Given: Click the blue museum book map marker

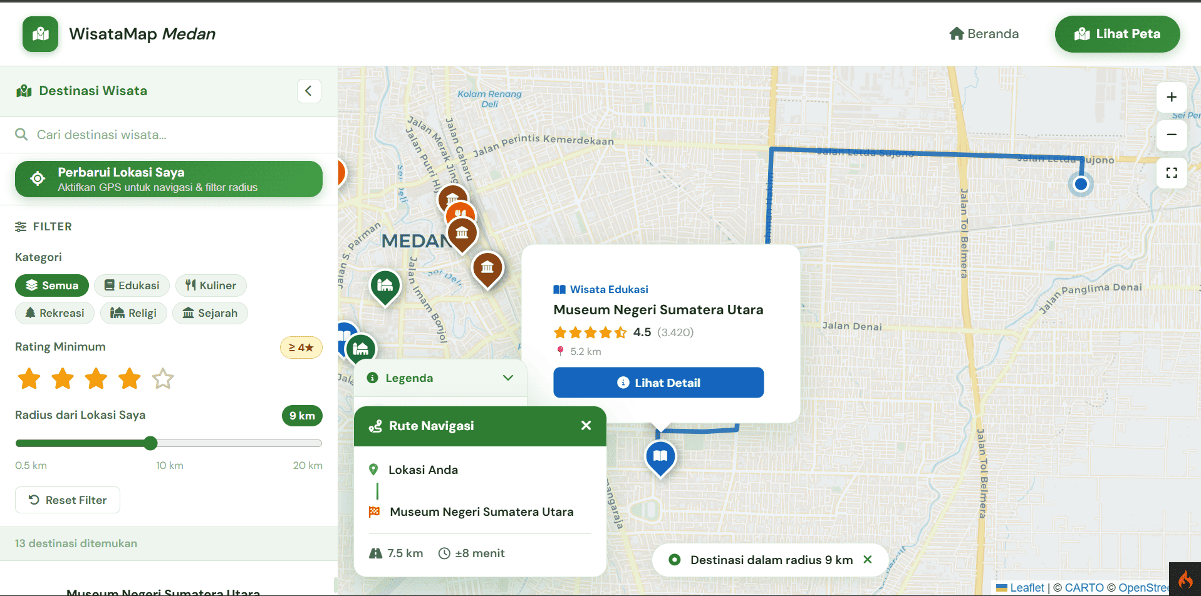Looking at the screenshot, I should [660, 458].
